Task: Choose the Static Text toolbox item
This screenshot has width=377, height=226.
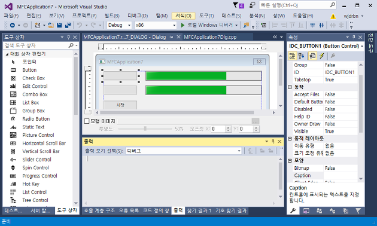Action: click(x=33, y=127)
